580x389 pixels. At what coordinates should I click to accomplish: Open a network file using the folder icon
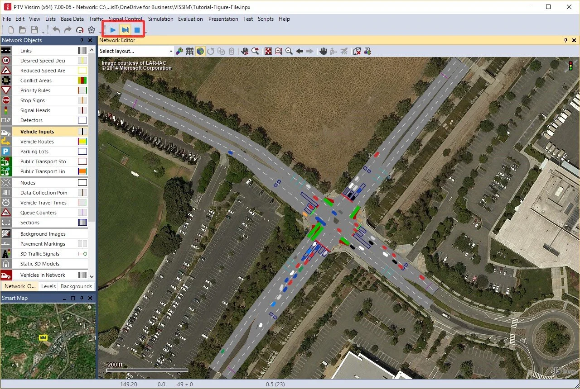[22, 30]
